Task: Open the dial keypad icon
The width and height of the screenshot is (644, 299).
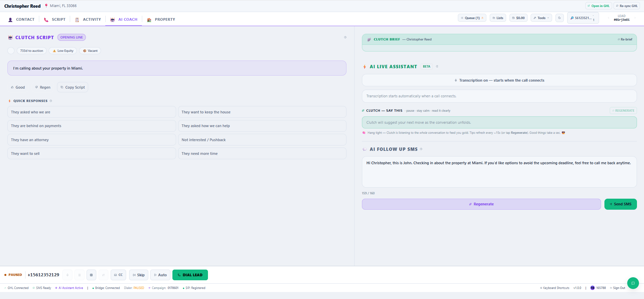Action: (91, 275)
